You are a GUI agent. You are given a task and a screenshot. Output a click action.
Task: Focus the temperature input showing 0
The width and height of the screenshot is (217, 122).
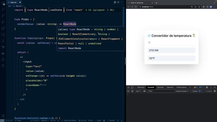(171, 43)
